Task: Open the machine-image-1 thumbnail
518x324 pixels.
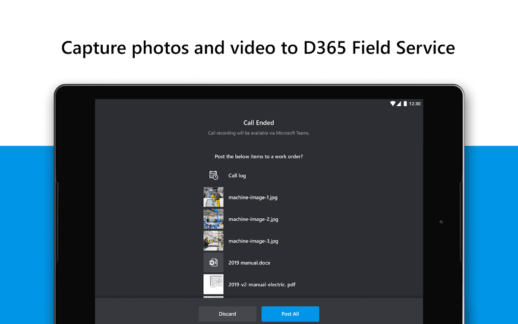Action: tap(213, 197)
